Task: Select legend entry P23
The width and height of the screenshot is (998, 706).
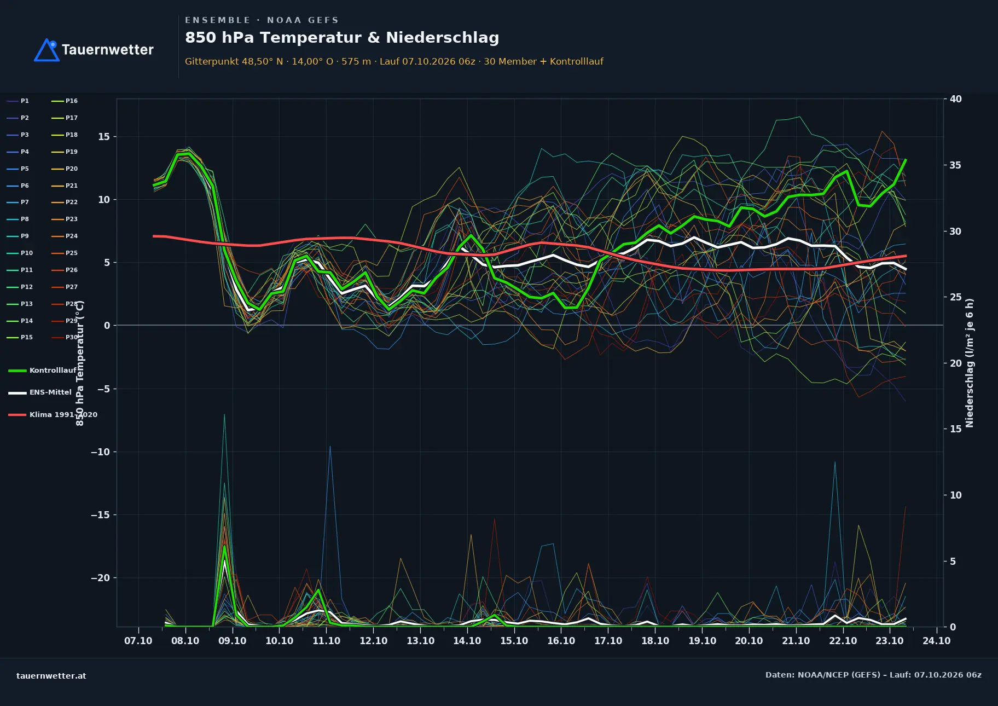Action: coord(65,219)
